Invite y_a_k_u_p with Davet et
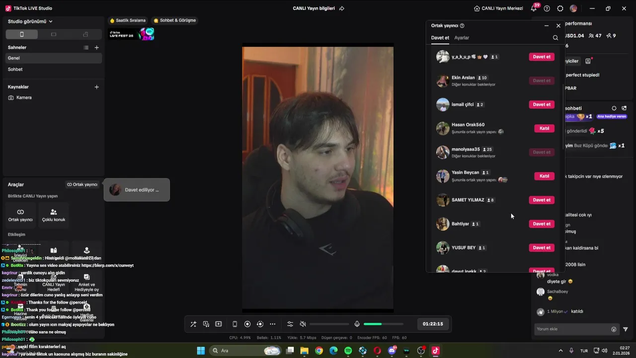Screen dimensions: 636x358 click(x=542, y=57)
